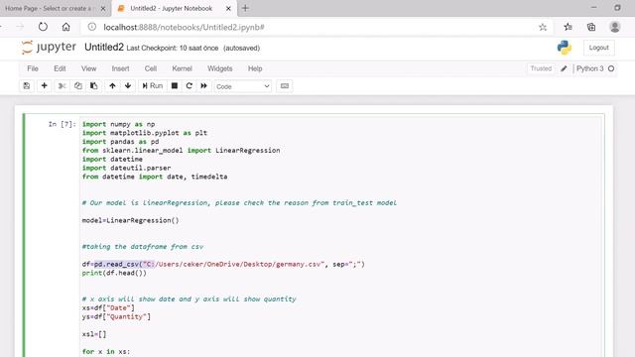Viewport: 635px width, 357px height.
Task: Open the Insert menu
Action: coord(120,68)
